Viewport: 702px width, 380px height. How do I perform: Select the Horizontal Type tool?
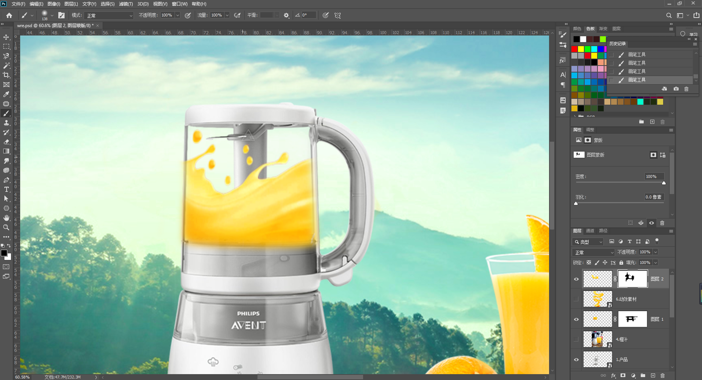coord(6,189)
